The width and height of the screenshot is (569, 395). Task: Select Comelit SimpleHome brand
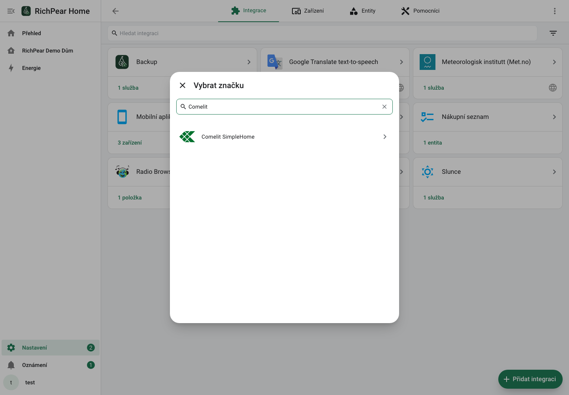click(284, 137)
